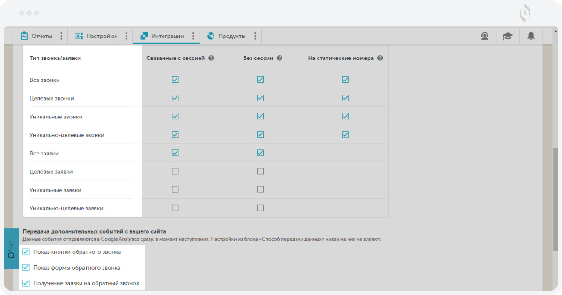Uncheck Все звонки in На статические номера
The width and height of the screenshot is (562, 295).
pyautogui.click(x=346, y=80)
